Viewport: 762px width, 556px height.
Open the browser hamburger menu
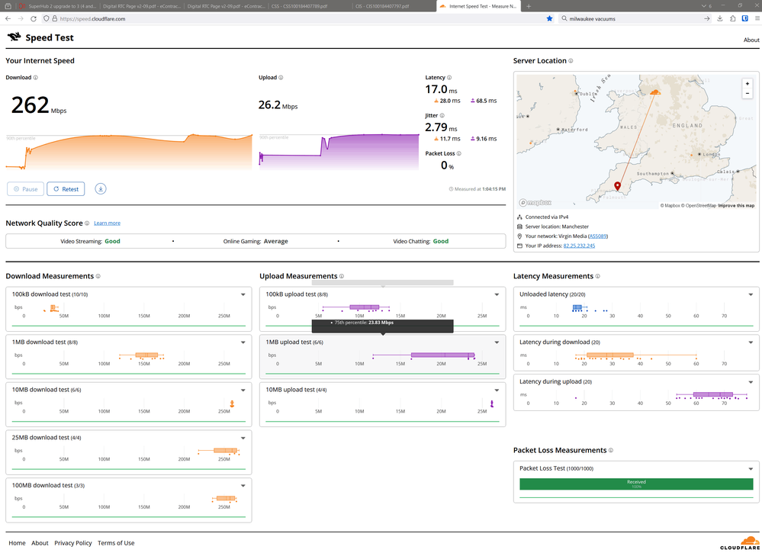[757, 18]
